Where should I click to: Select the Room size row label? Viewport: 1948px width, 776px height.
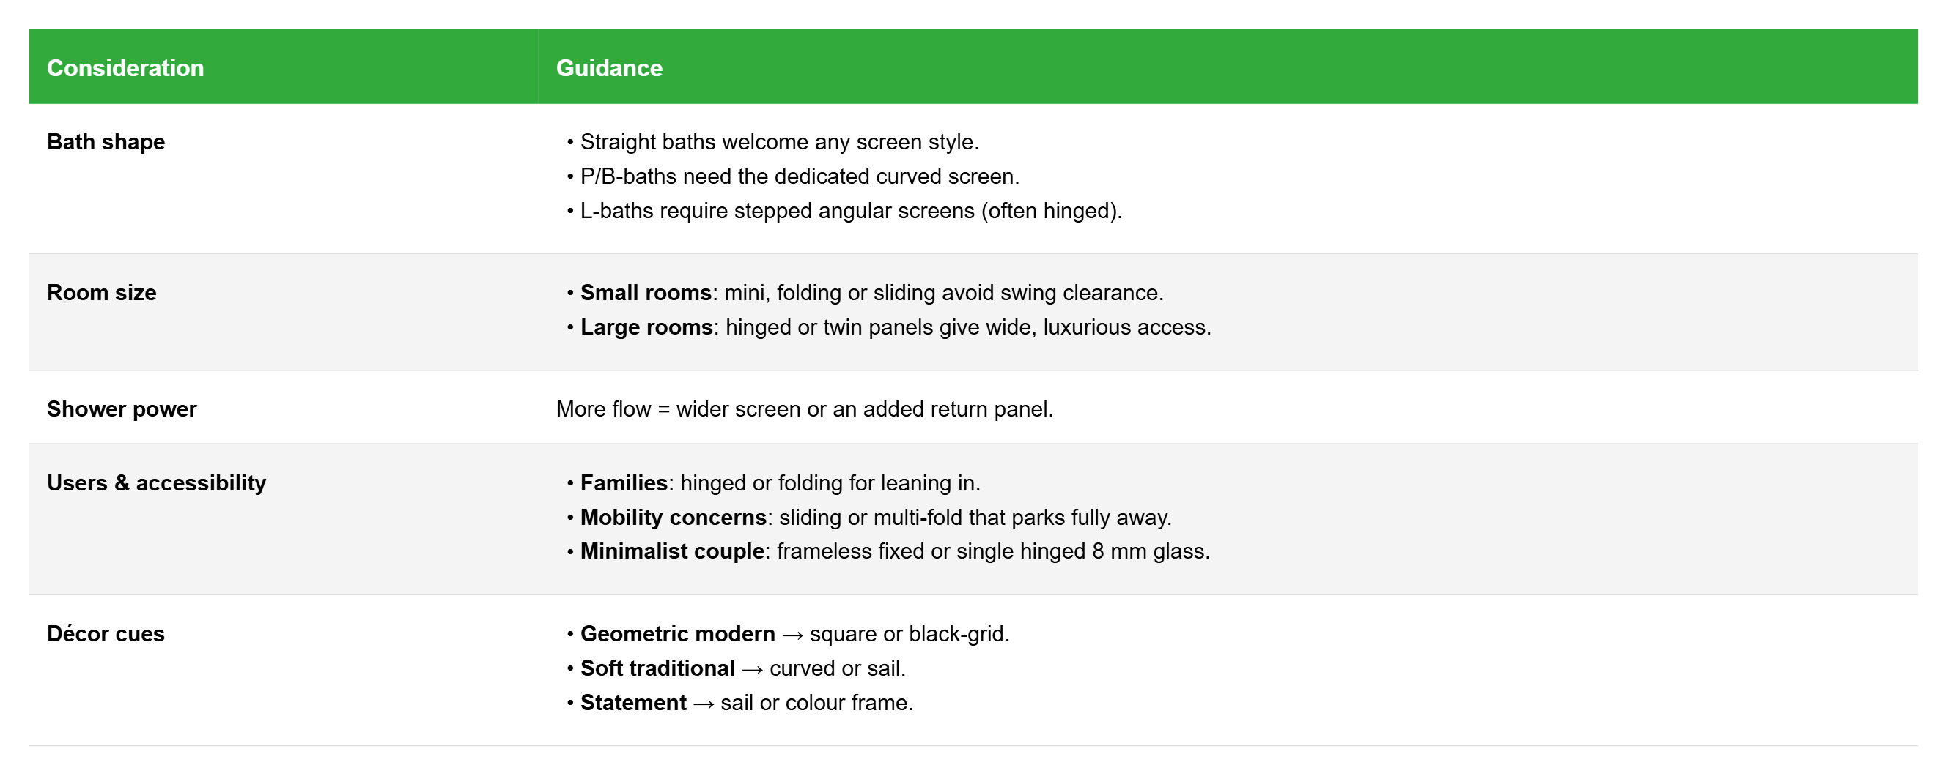coord(101,292)
